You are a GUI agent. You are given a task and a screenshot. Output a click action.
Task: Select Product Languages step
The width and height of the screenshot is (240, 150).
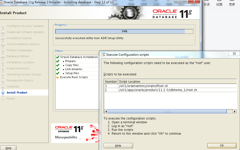pyautogui.click(x=20, y=50)
